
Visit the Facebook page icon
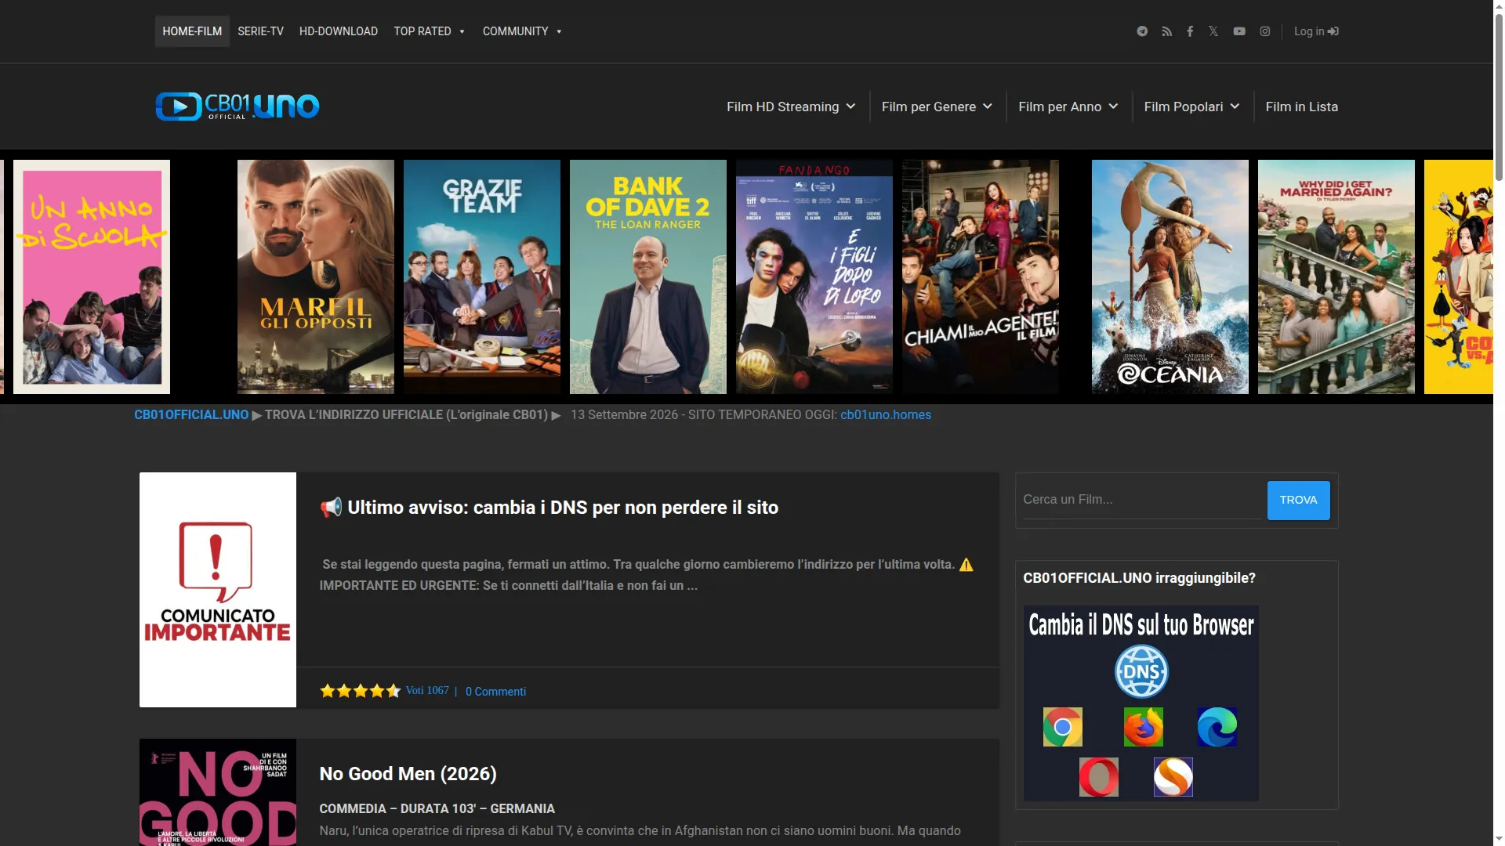click(x=1190, y=31)
